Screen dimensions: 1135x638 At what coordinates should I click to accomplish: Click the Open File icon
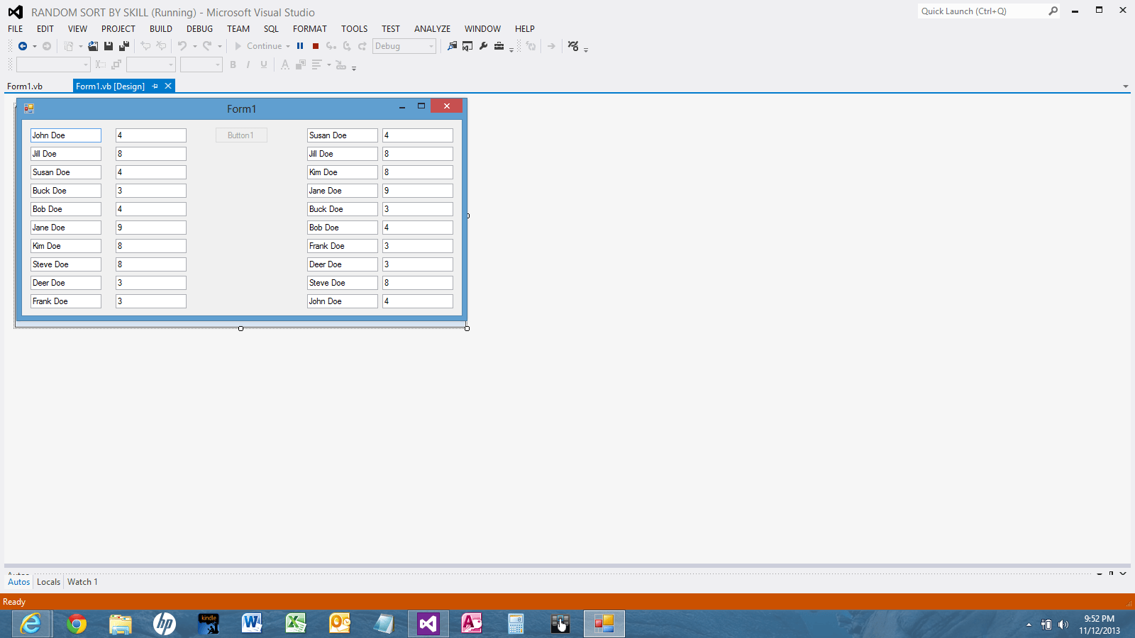[93, 46]
